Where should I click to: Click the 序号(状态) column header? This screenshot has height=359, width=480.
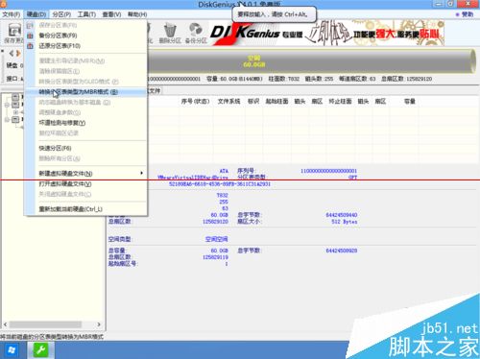(x=195, y=102)
